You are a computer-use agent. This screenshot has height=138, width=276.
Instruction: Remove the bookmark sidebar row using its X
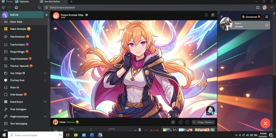pyautogui.click(x=45, y=102)
